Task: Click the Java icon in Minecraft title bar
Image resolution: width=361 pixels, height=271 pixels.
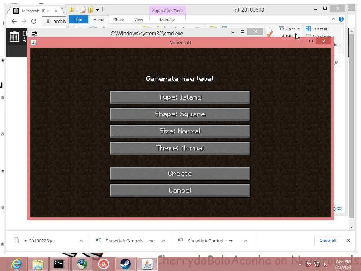Action: click(33, 42)
